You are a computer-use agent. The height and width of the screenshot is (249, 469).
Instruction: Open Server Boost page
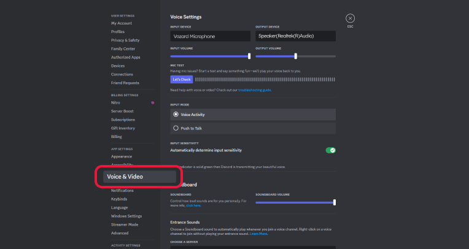(122, 111)
